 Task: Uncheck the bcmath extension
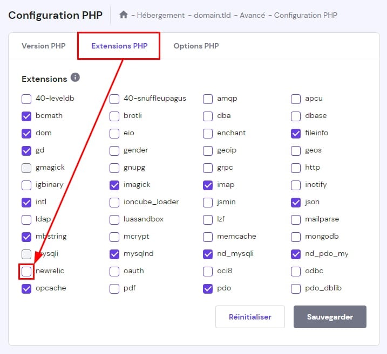tap(26, 116)
